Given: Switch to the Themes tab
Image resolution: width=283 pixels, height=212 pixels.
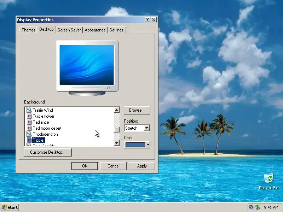Looking at the screenshot, I should pyautogui.click(x=28, y=30).
